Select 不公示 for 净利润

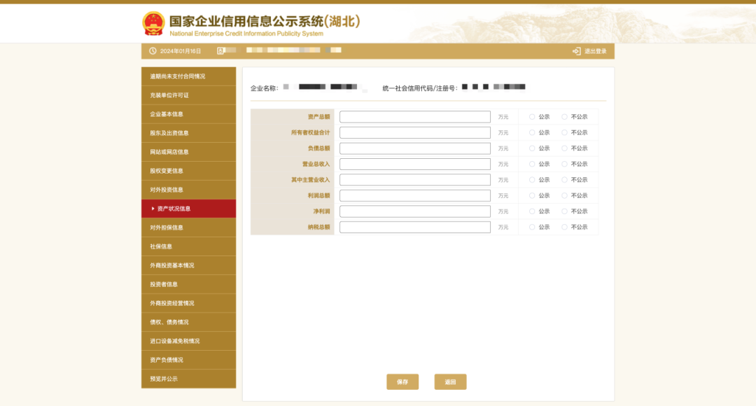565,211
